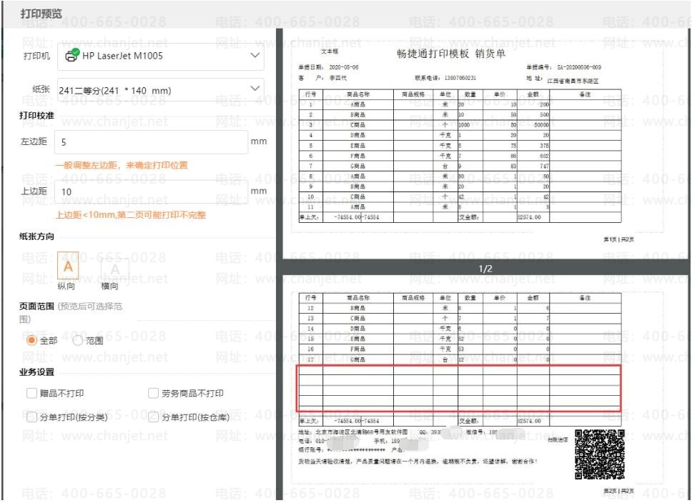Select portrait orientation icon 纵向
Screen dimensions: 692x503
68,266
